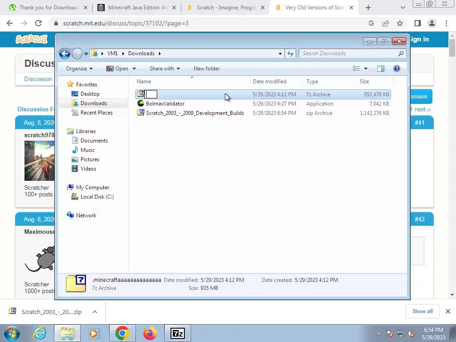The image size is (456, 342).
Task: Sort by the Date modified column
Action: (277, 81)
